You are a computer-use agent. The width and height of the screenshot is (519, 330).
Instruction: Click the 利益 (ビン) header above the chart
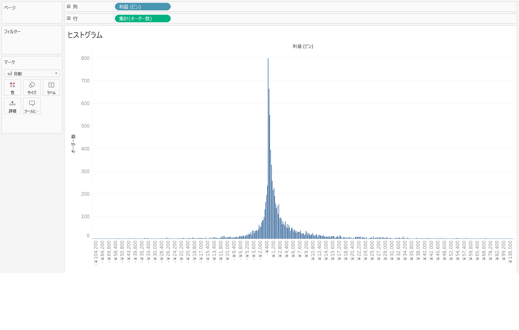(x=303, y=46)
